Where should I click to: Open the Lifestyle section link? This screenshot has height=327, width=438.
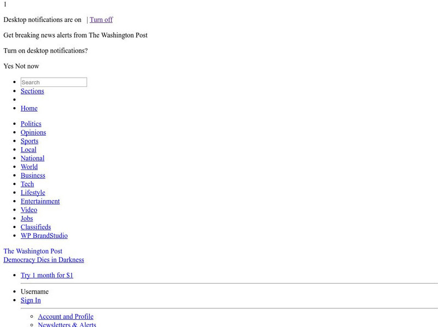click(33, 193)
